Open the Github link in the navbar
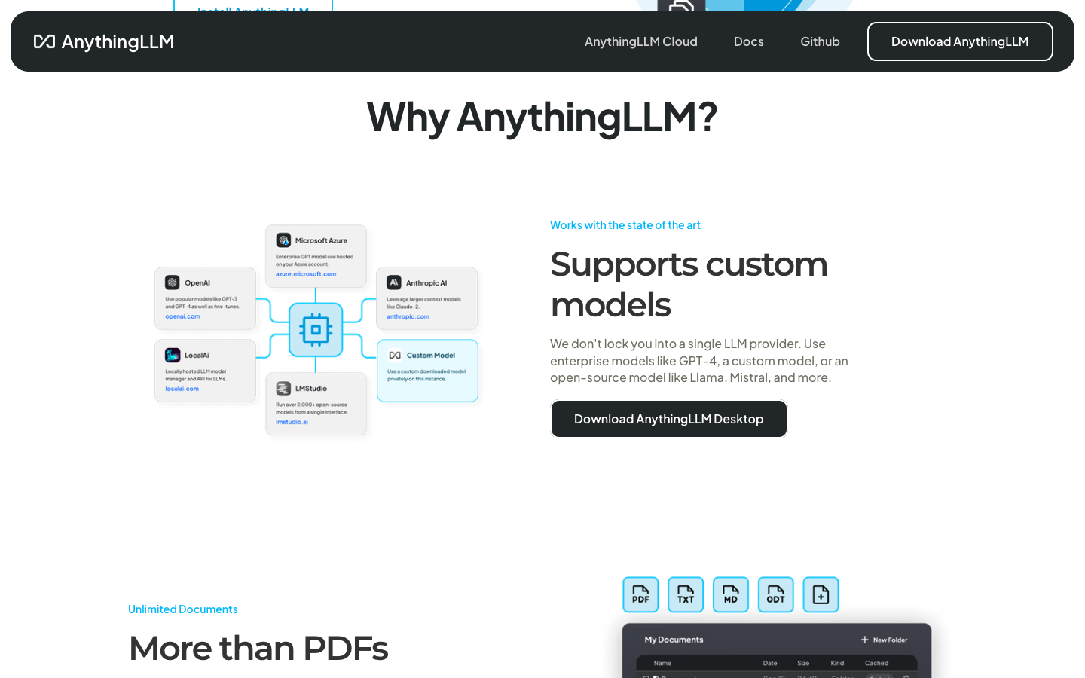The width and height of the screenshot is (1085, 678). [820, 41]
